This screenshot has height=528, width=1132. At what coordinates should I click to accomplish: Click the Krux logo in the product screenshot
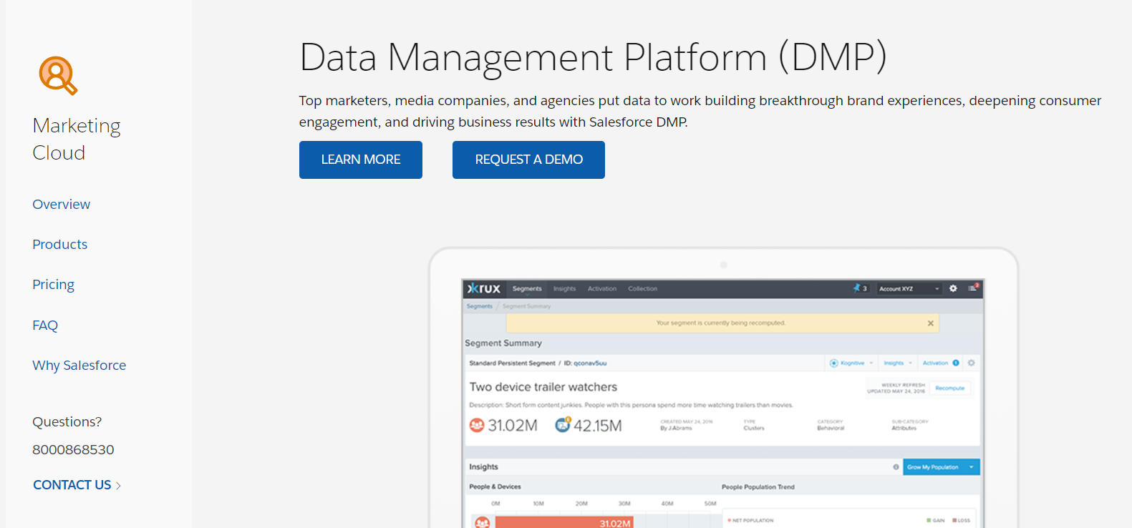484,288
